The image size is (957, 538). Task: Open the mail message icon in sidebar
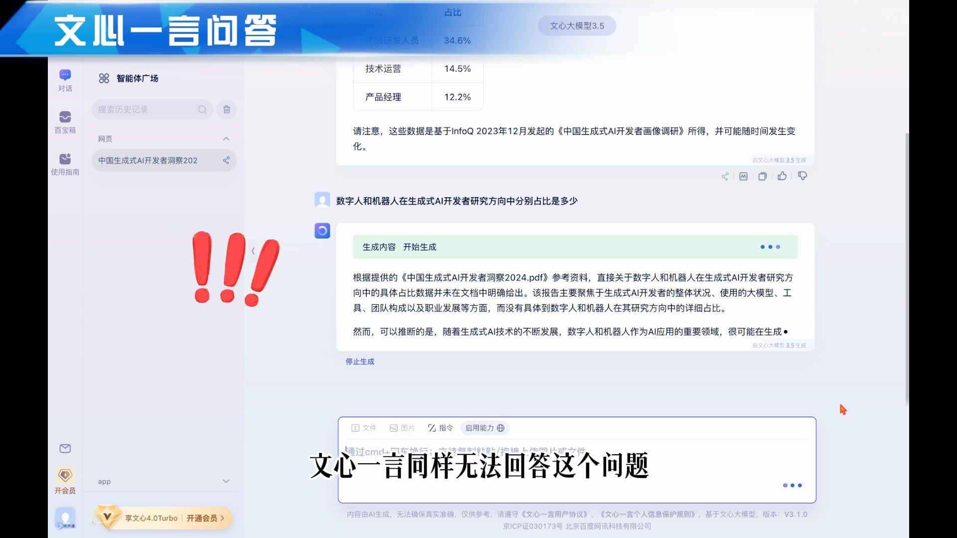click(x=65, y=448)
